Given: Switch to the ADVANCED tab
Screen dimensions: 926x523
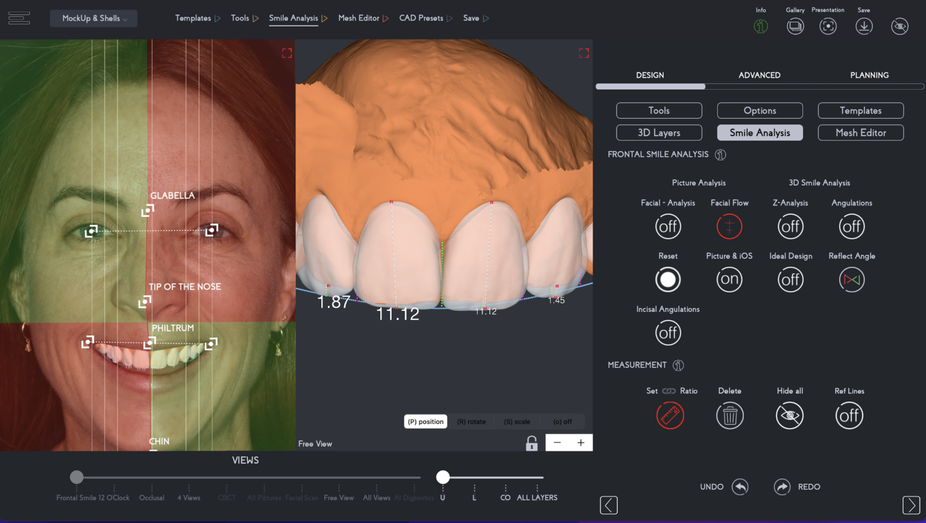Looking at the screenshot, I should [760, 75].
